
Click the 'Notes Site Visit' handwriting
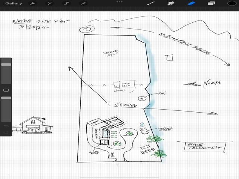point(41,21)
